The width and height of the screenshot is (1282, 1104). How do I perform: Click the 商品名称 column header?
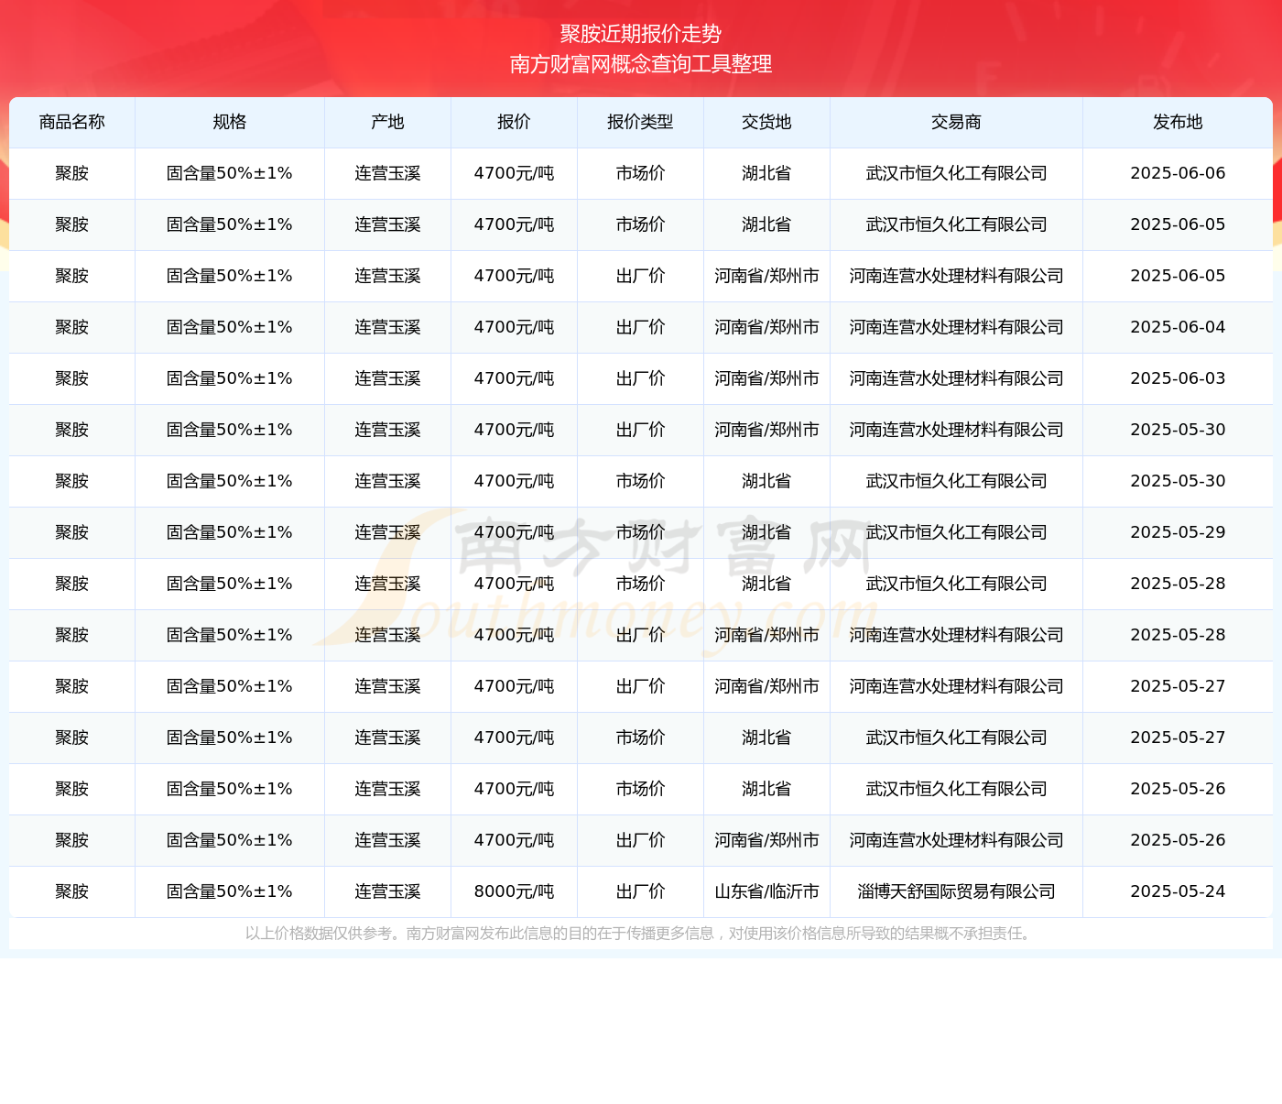click(72, 122)
